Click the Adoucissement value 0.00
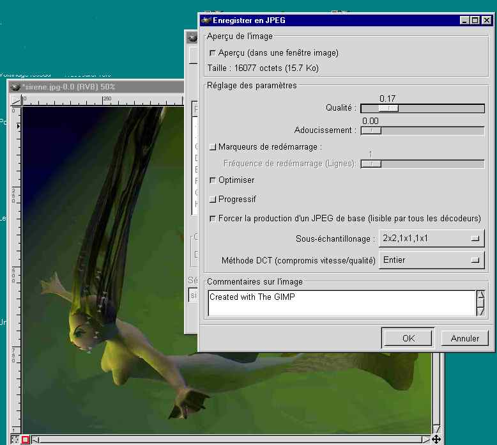The height and width of the screenshot is (445, 497). 371,121
